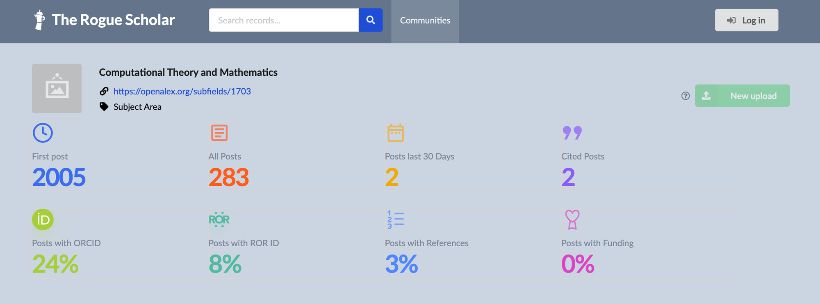Click the All Posts document icon

[219, 133]
